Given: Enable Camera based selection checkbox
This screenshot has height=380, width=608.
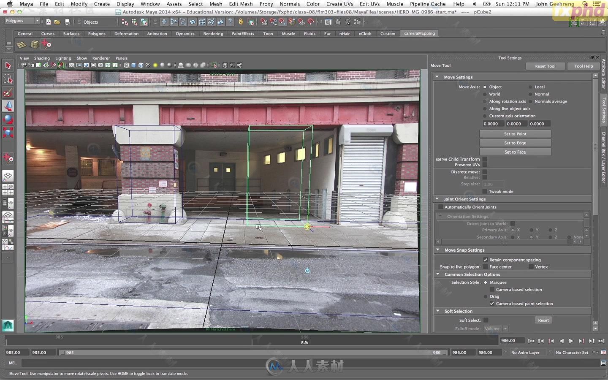Looking at the screenshot, I should pos(492,289).
